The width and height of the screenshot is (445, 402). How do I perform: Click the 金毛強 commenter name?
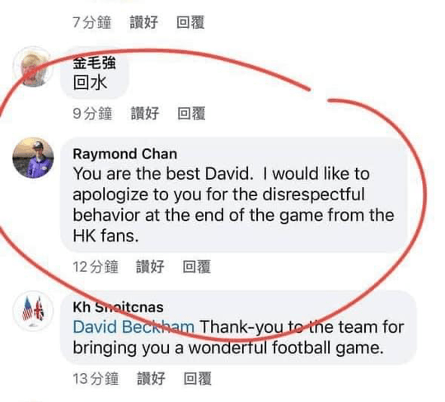(x=94, y=63)
